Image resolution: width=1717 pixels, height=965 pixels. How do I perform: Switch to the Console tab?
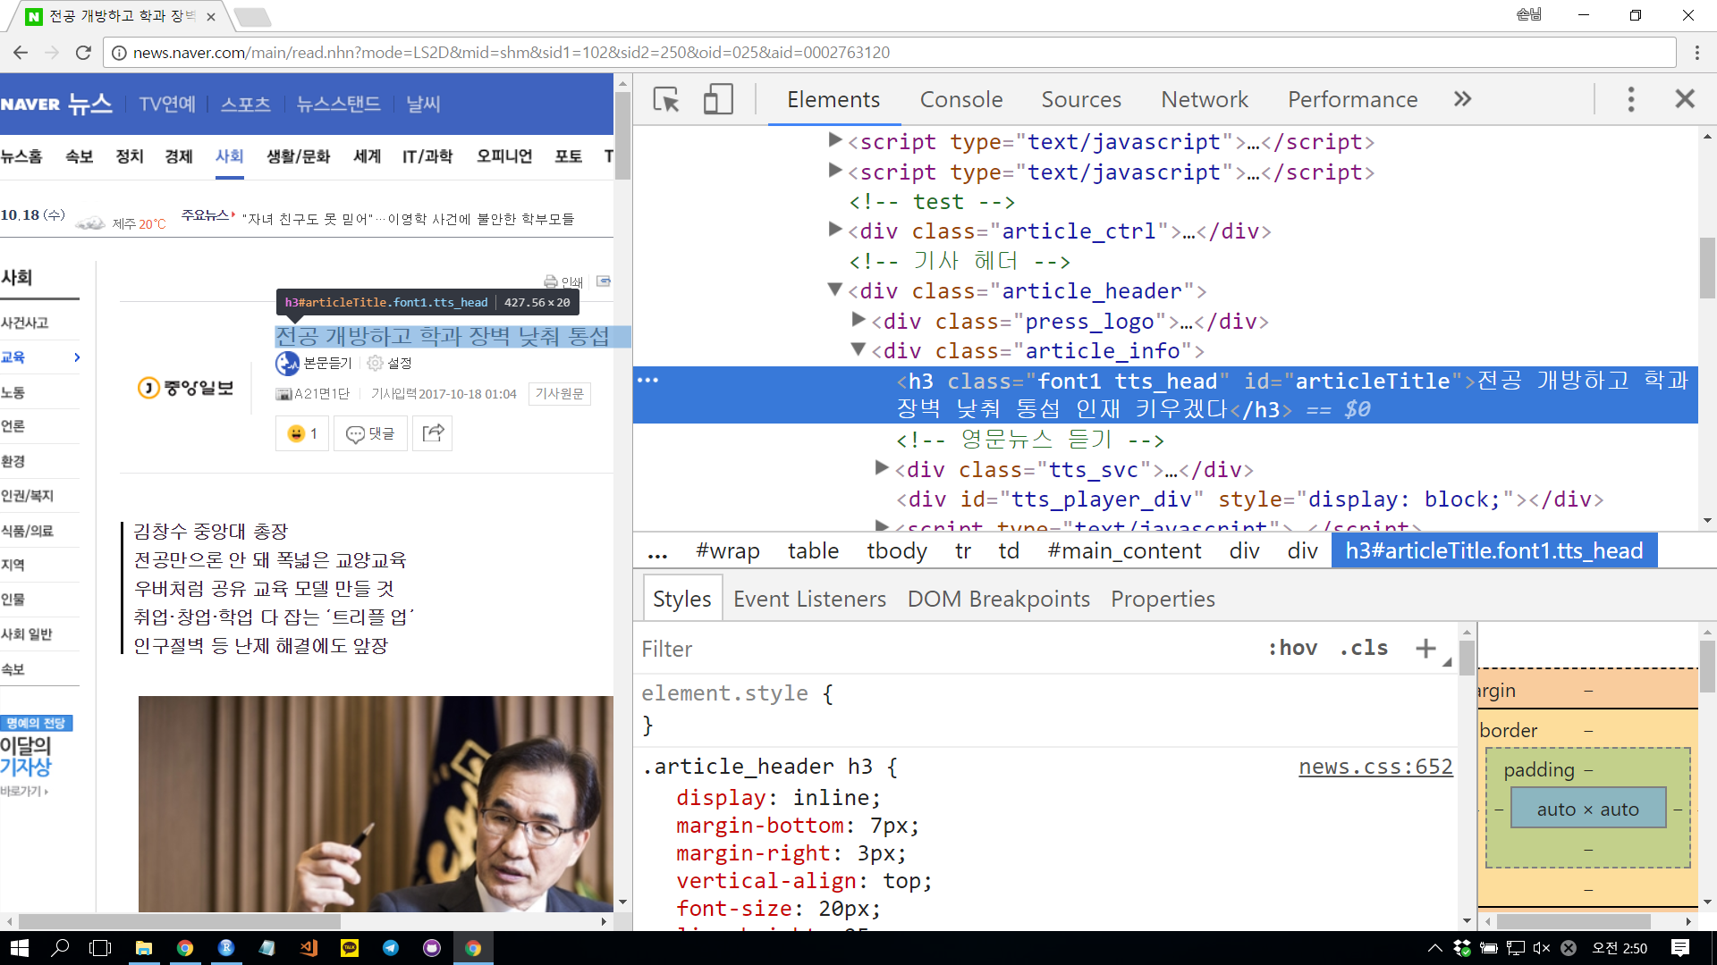point(960,99)
